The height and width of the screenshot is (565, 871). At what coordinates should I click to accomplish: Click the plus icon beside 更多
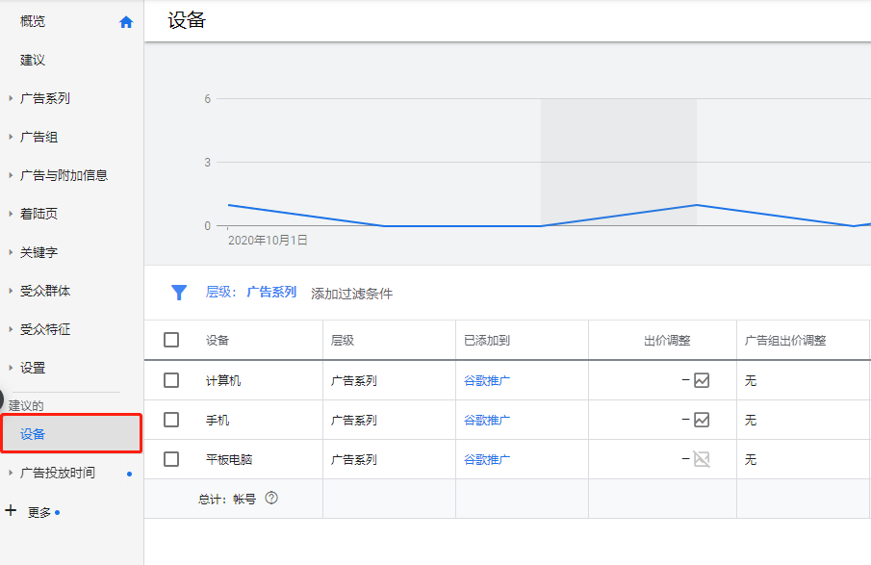[x=12, y=511]
